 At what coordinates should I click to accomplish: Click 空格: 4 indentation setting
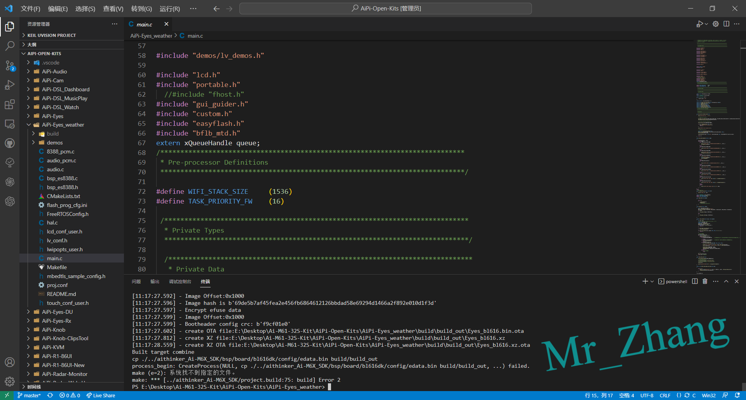click(626, 395)
